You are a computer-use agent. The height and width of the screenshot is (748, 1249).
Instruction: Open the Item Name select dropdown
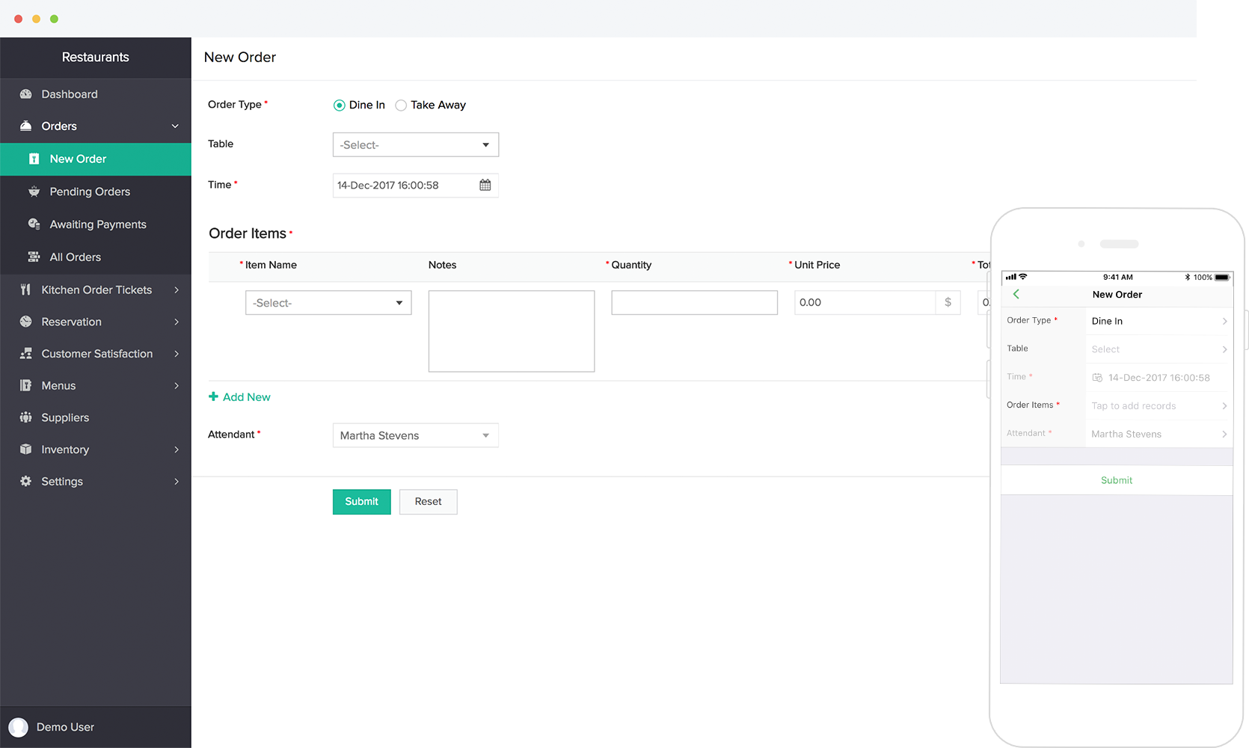click(328, 302)
